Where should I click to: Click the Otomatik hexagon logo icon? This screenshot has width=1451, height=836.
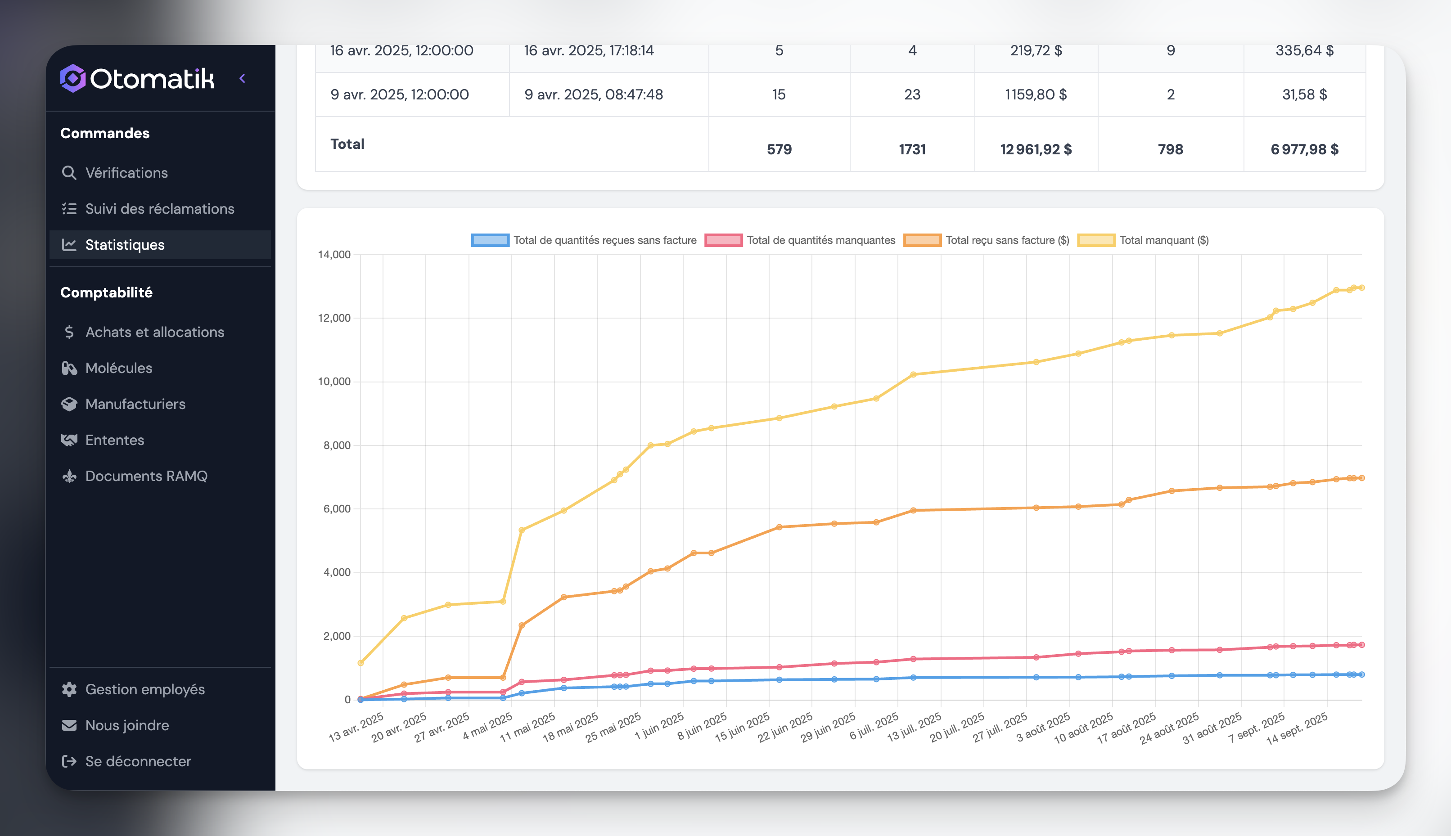(x=73, y=79)
